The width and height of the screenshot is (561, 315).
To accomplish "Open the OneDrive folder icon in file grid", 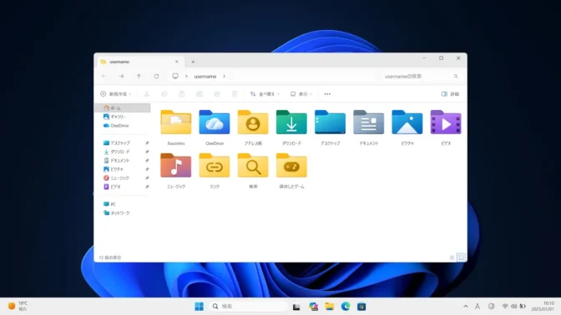I will 215,122.
